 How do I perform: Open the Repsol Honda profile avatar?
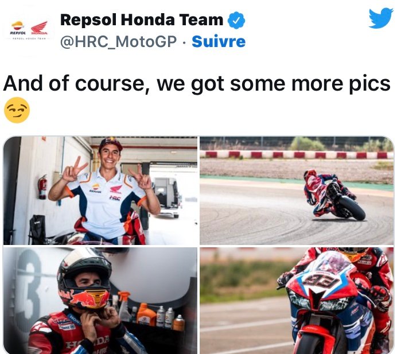pyautogui.click(x=29, y=30)
